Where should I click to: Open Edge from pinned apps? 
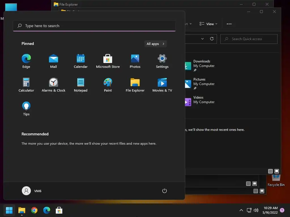click(26, 61)
